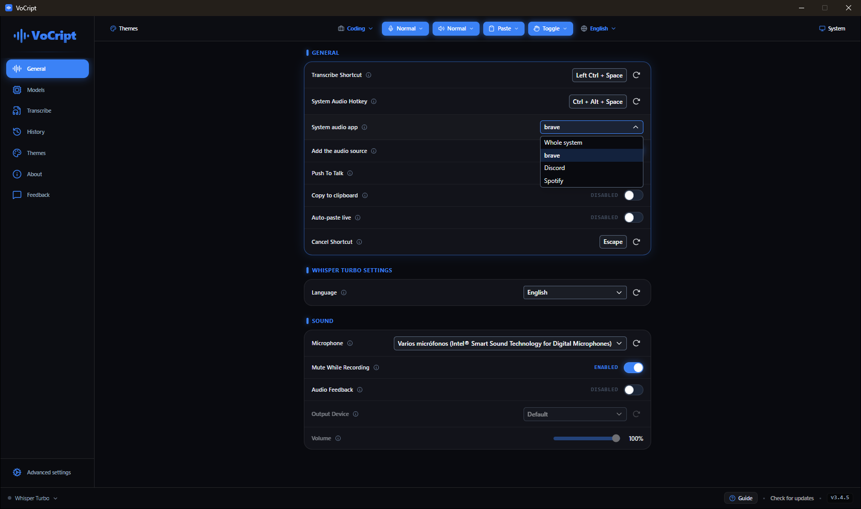Screen dimensions: 861x509
Task: Reset the Microphone selection via refresh icon
Action: [637, 343]
